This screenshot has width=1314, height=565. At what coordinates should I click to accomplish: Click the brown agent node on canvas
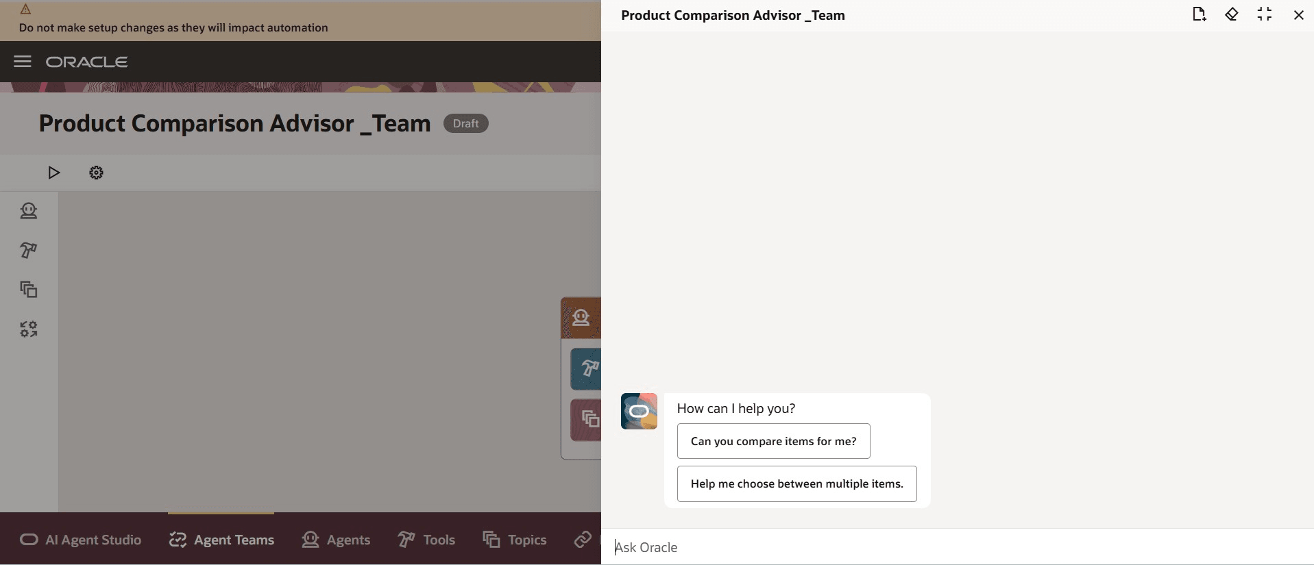click(x=581, y=318)
